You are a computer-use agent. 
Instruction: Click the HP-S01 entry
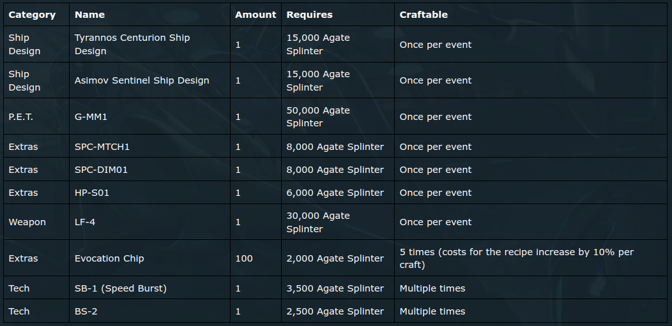(x=92, y=193)
